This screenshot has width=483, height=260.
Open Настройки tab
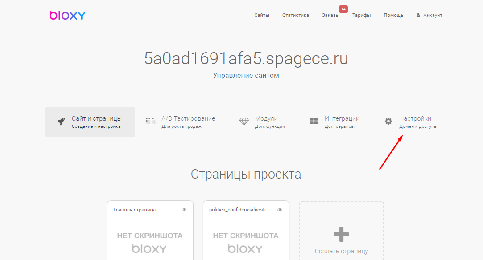(411, 122)
